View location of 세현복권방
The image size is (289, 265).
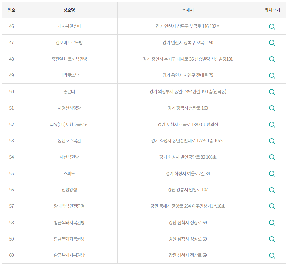click(x=272, y=157)
